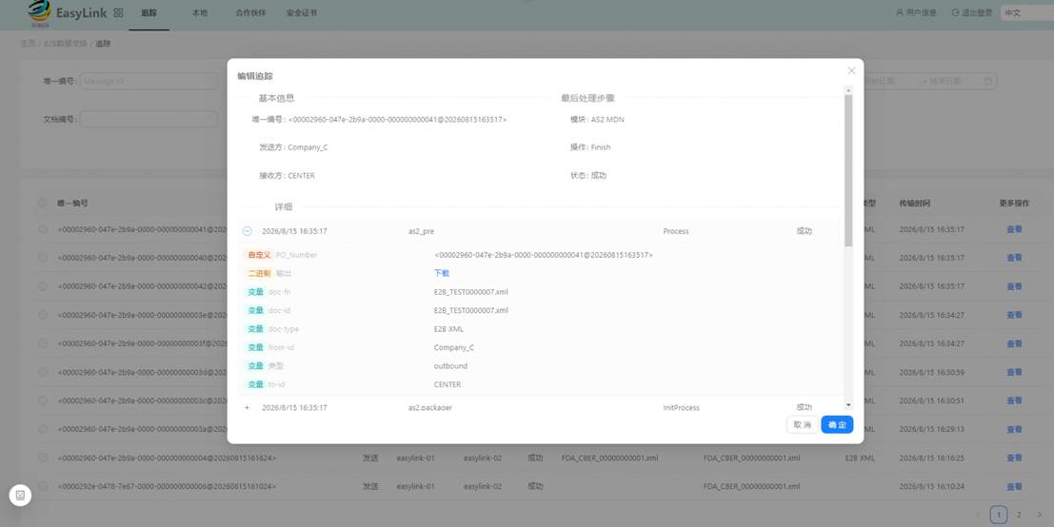This screenshot has height=527, width=1054.
Task: Click the 变量 tag beside doc-type
Action: [255, 329]
